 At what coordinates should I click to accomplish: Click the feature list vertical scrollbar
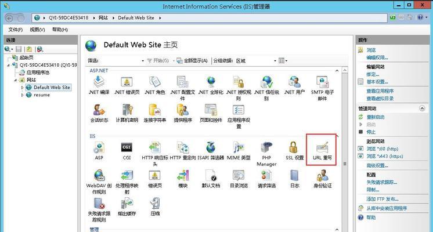point(345,150)
